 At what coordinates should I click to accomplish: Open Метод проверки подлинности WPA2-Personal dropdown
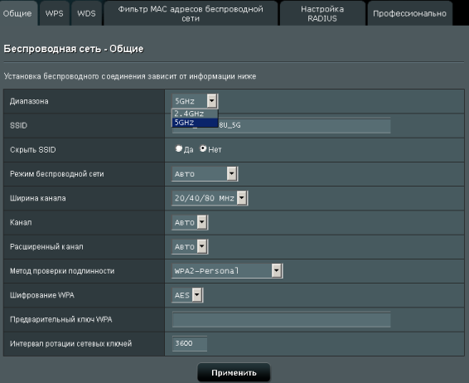coord(227,271)
